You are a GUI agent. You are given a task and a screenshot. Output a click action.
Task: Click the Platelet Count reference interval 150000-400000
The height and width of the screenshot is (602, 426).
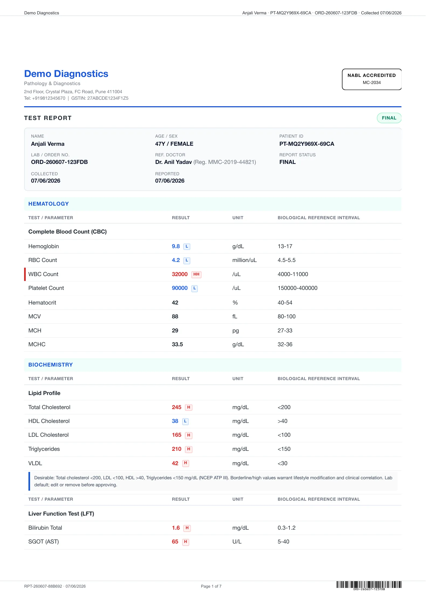[297, 288]
